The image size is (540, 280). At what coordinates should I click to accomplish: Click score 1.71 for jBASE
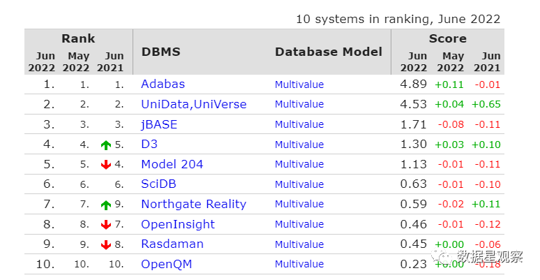point(413,124)
